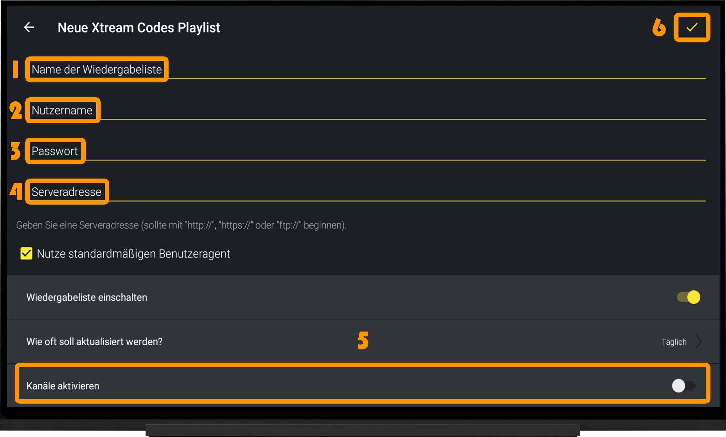
Task: Select the Wiedergabeliste einschalten row label
Action: click(x=87, y=297)
